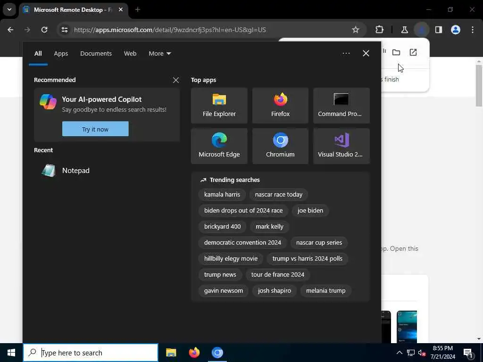The width and height of the screenshot is (483, 362).
Task: Switch to Web search tab
Action: (130, 54)
